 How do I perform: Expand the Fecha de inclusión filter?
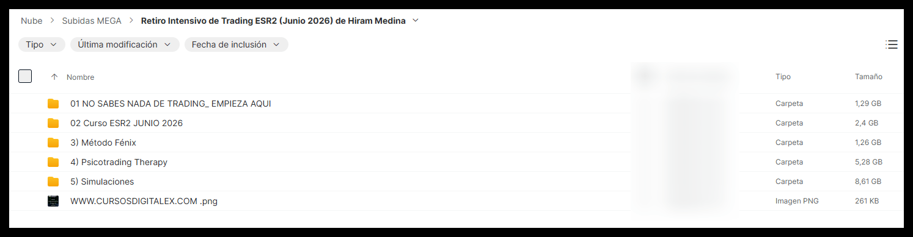tap(237, 44)
